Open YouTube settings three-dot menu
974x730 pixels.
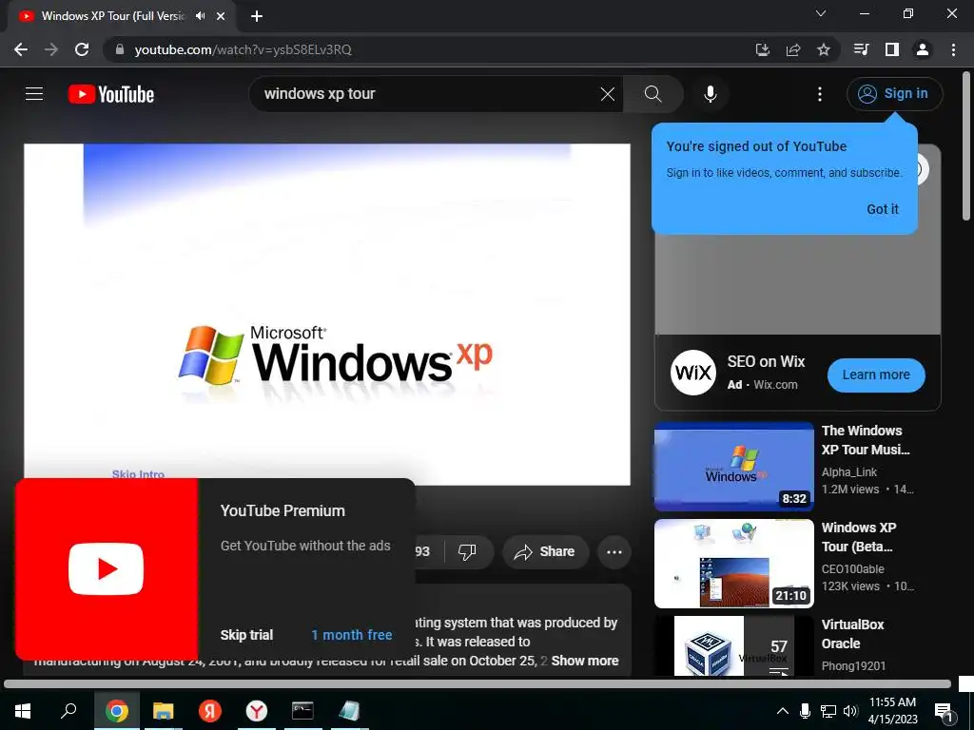click(820, 94)
